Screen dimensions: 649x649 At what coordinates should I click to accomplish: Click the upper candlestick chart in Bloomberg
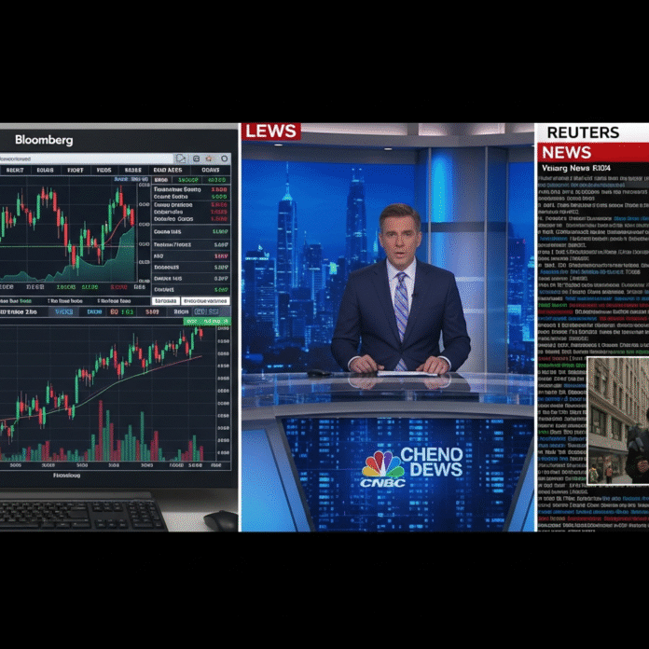tap(69, 232)
